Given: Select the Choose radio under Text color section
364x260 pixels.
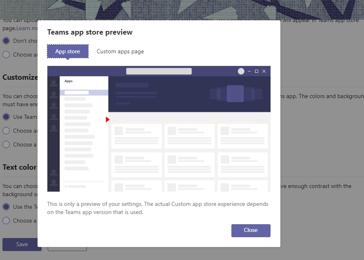Looking at the screenshot, I should click(6, 221).
